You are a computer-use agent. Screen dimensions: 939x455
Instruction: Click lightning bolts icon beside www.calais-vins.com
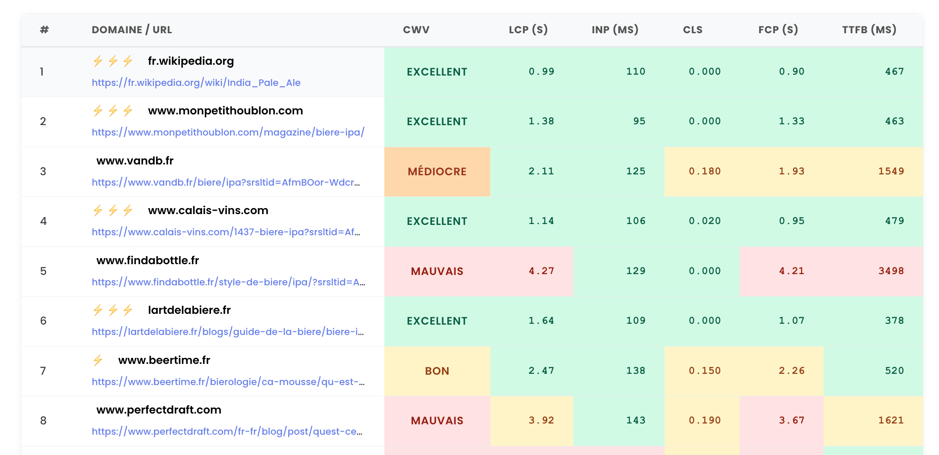pyautogui.click(x=112, y=210)
